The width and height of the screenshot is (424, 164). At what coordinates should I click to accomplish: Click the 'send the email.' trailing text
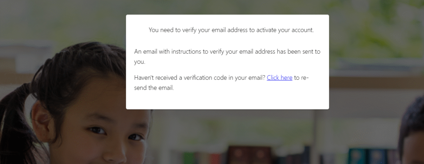pos(154,88)
